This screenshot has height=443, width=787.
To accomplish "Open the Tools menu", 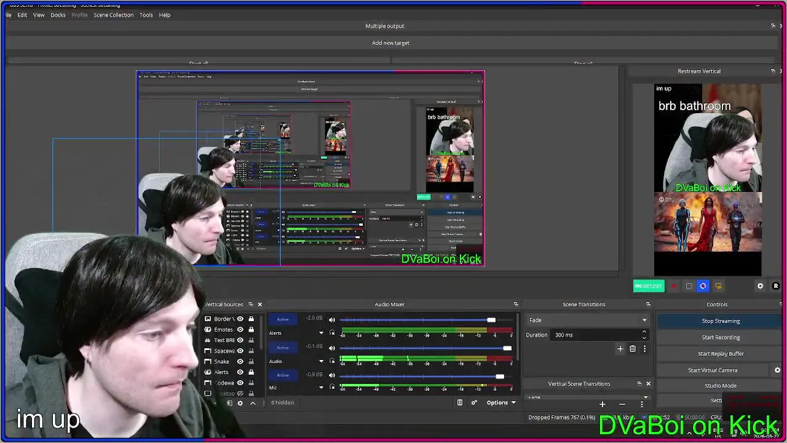I will (146, 15).
